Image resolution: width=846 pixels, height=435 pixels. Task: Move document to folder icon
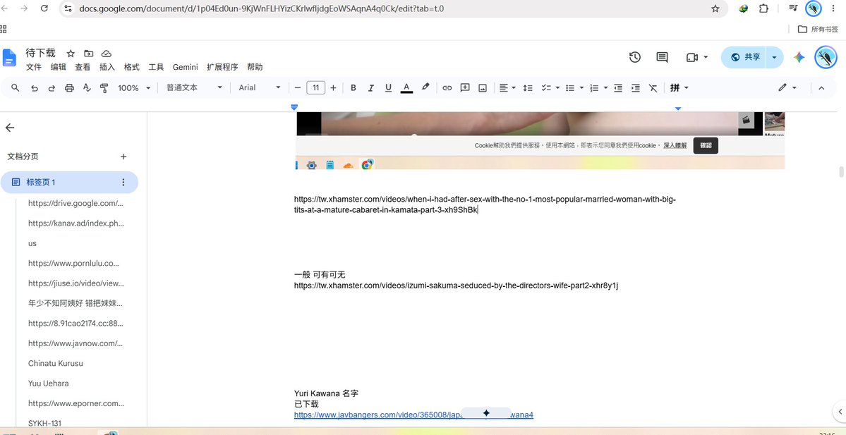point(88,54)
